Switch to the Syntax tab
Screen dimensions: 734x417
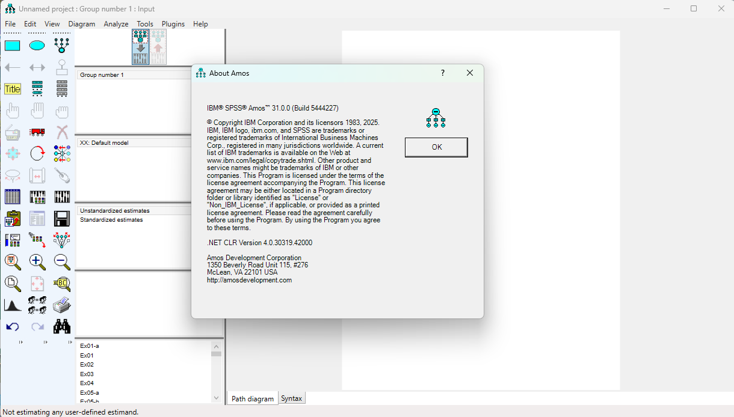[292, 398]
